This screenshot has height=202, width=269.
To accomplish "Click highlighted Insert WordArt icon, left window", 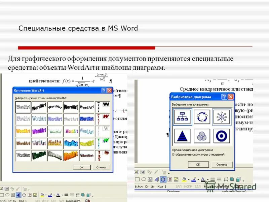I will click(18, 195).
